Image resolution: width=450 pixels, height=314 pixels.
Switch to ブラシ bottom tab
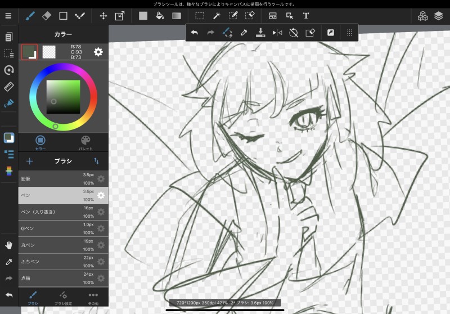click(x=33, y=298)
